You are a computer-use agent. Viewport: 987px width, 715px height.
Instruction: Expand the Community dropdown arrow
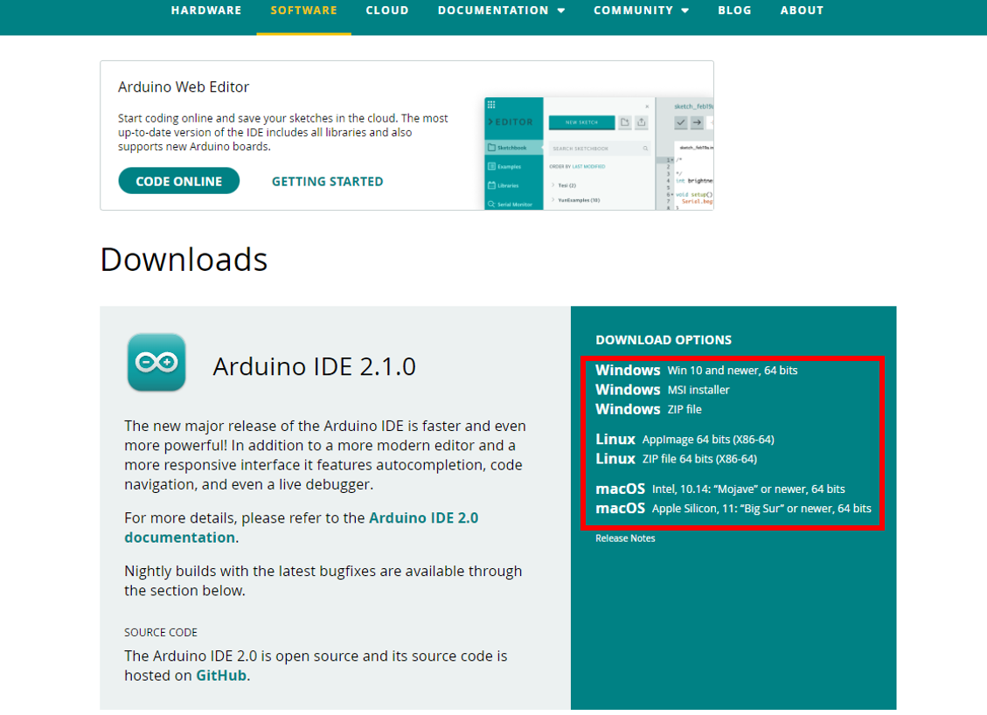point(685,10)
